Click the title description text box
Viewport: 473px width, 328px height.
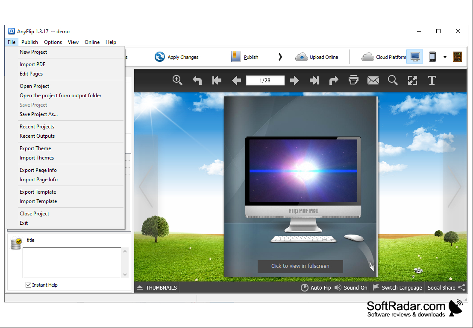click(x=72, y=263)
